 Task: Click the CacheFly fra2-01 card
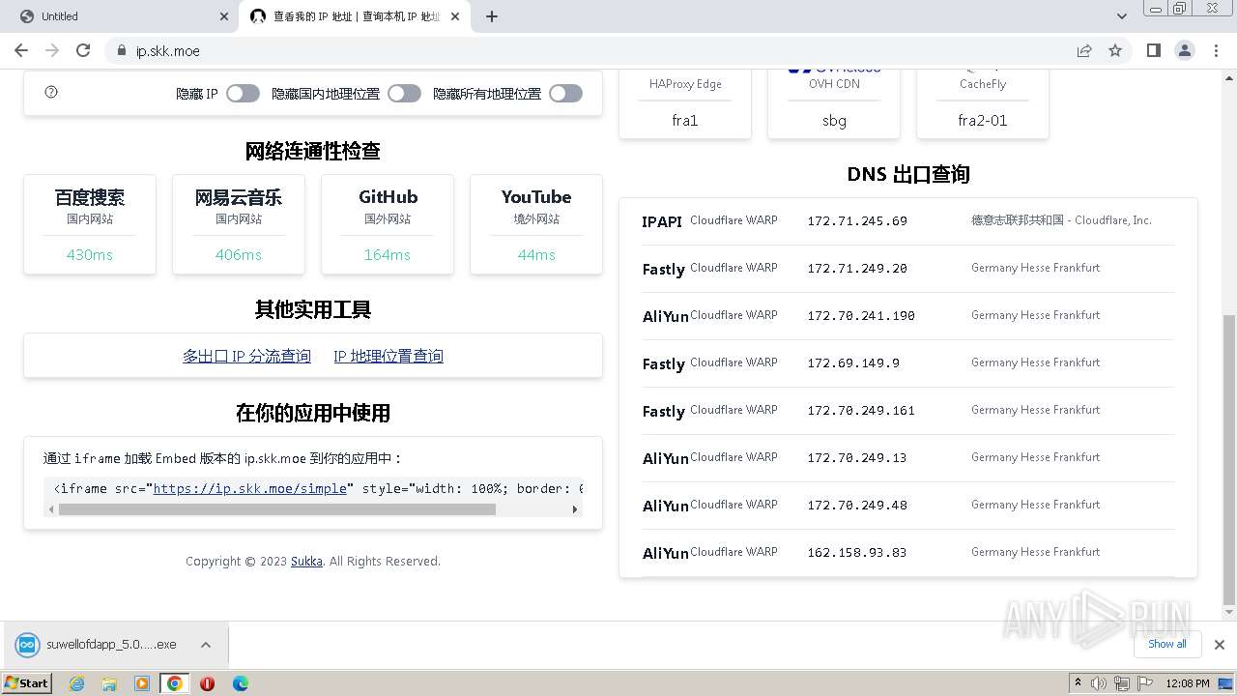[x=983, y=102]
